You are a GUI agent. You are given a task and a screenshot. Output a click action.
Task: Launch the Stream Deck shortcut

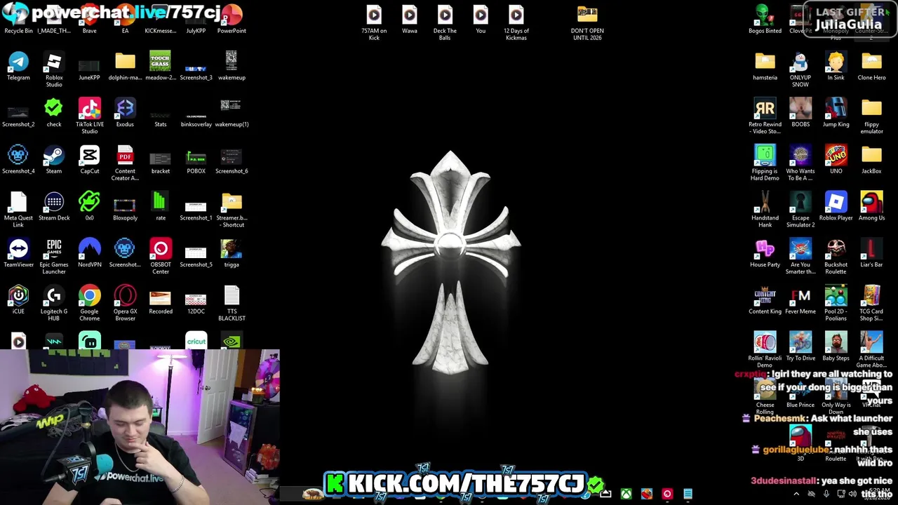pyautogui.click(x=54, y=206)
